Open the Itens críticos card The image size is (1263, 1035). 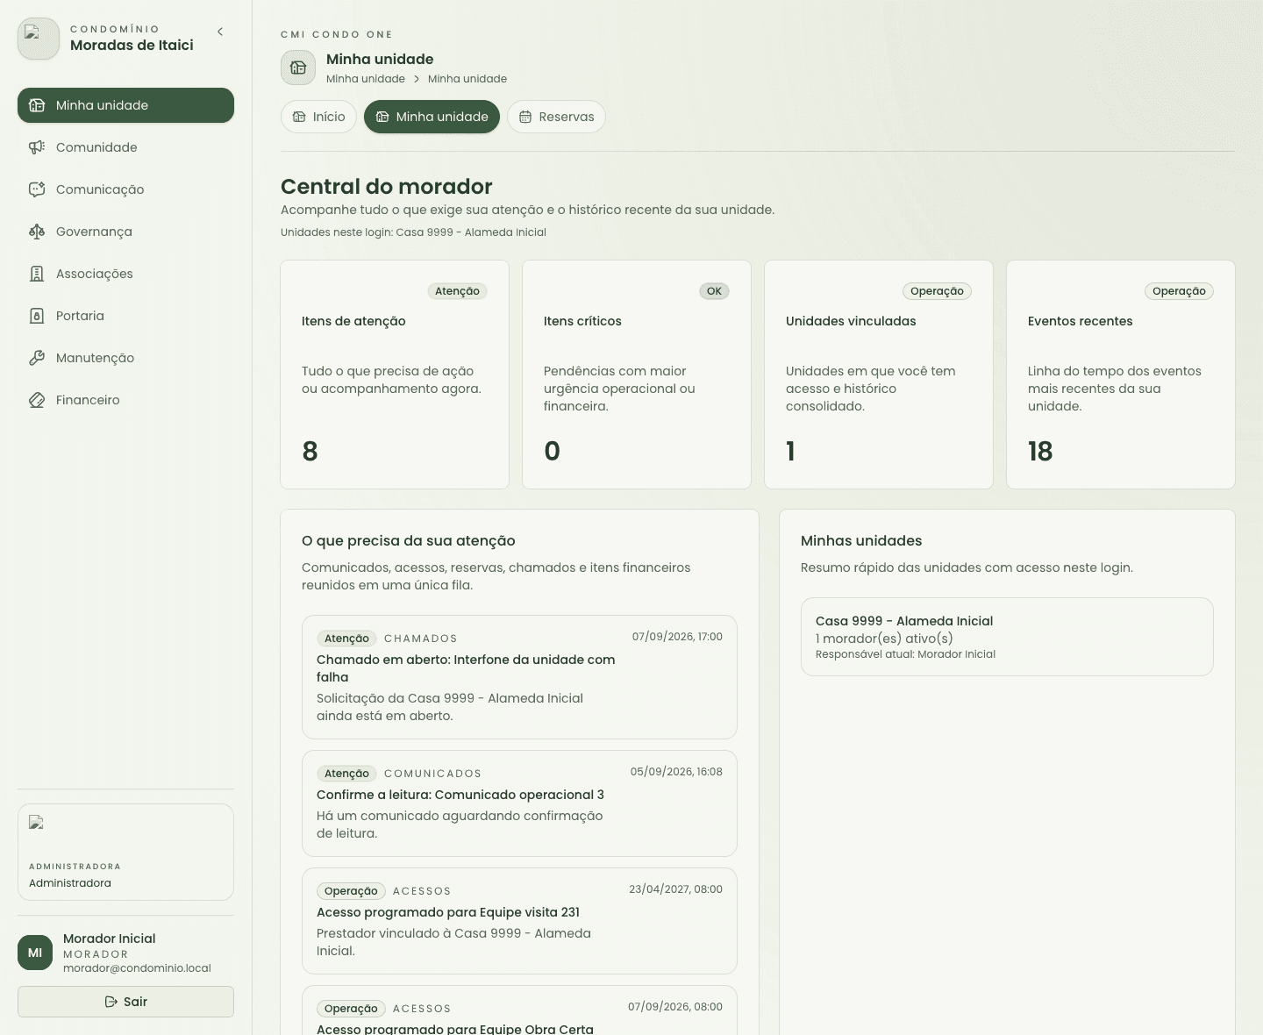pos(637,375)
